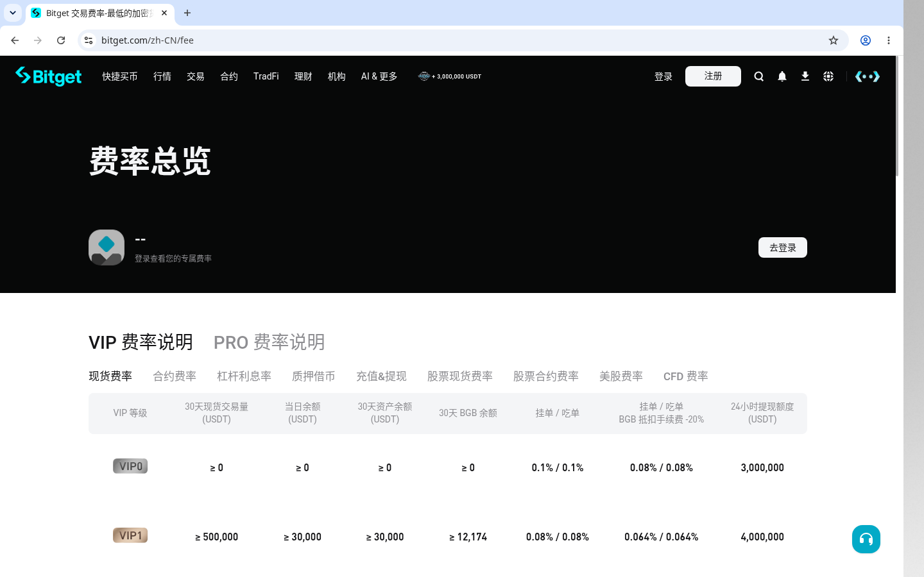Select the VIP 费率说明 tab
The height and width of the screenshot is (577, 924).
click(141, 342)
